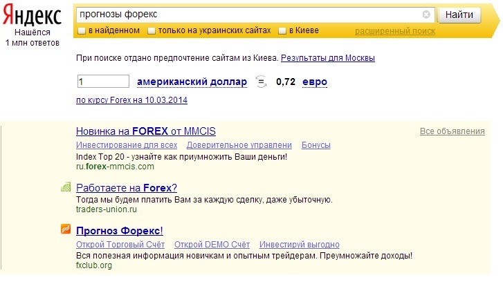Clear the search query with the X icon
Viewport: 503px width, 282px height.
[x=426, y=15]
